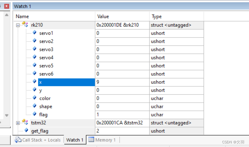249x147 pixels.
Task: Select the Watch 1 tab
Action: (x=75, y=140)
